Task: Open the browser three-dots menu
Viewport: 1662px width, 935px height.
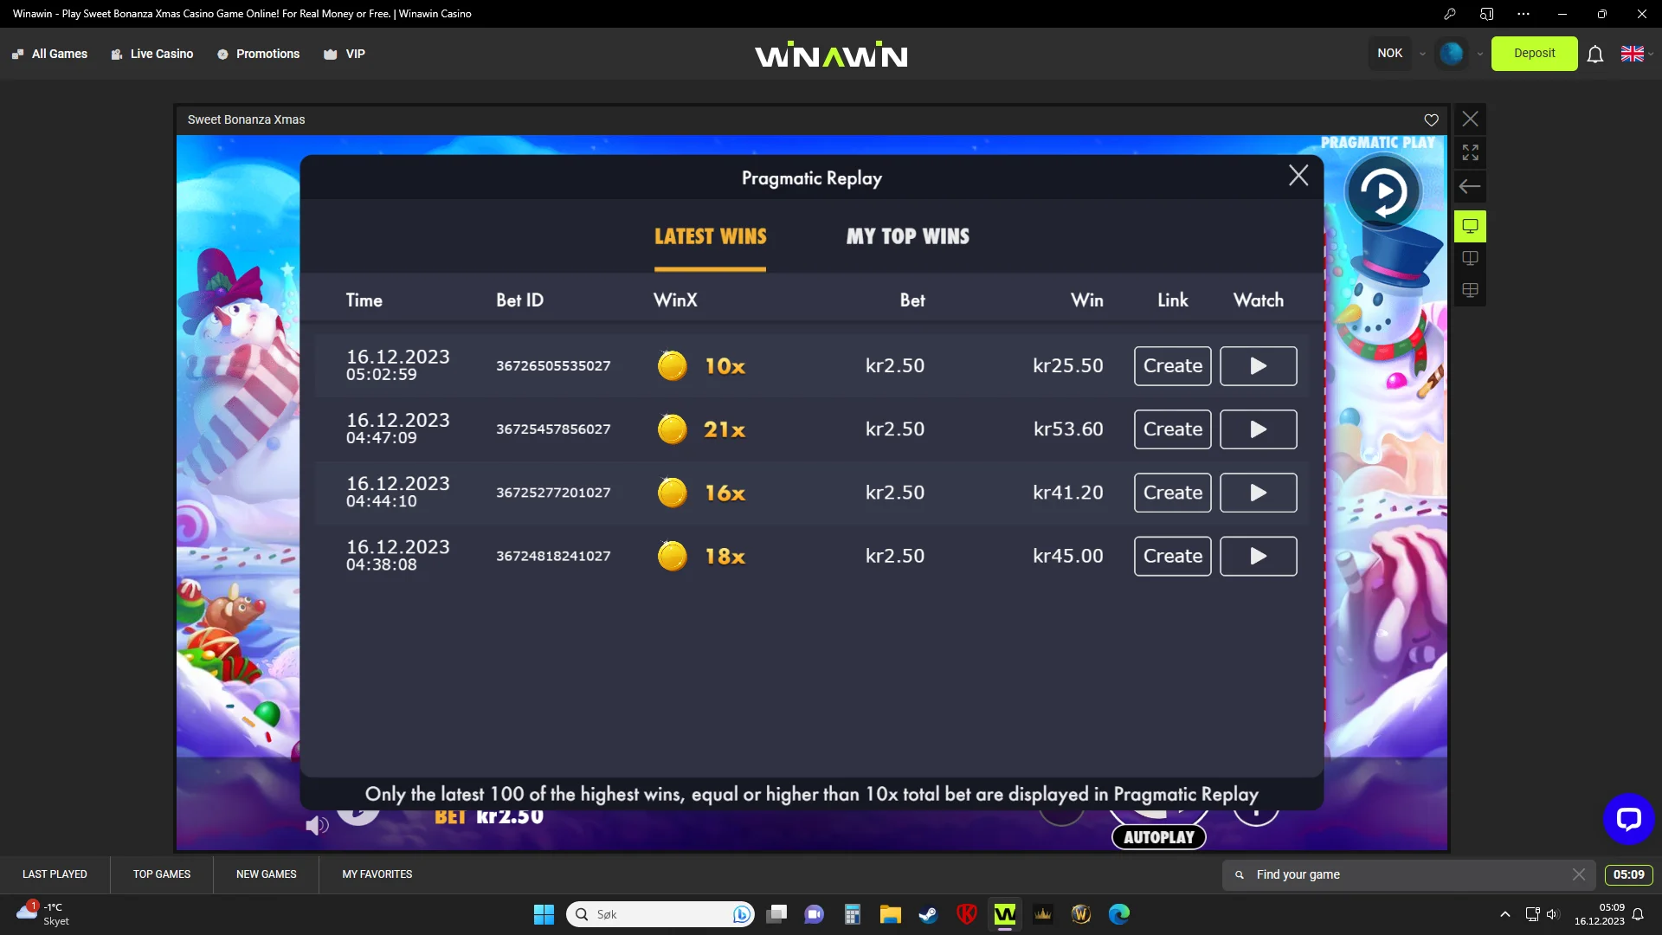Action: (1523, 14)
